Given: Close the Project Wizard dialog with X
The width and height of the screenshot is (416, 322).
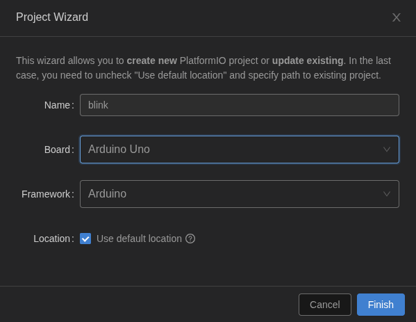Looking at the screenshot, I should 396,17.
